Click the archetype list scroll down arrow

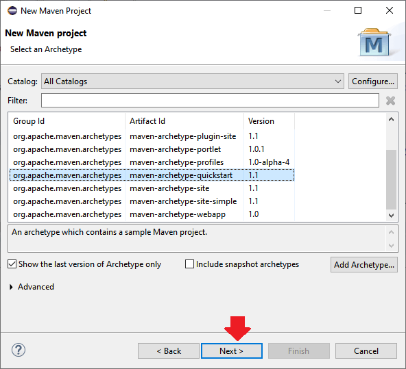click(x=391, y=215)
